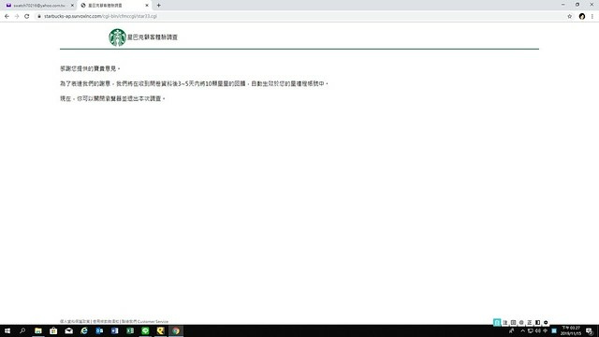Launch File Explorer from taskbar
Screen dimensions: 599x337
coord(38,330)
